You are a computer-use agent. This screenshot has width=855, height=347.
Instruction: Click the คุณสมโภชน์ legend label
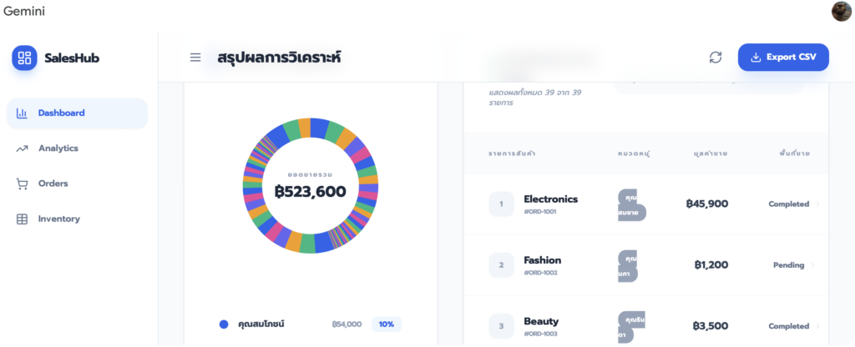[261, 324]
